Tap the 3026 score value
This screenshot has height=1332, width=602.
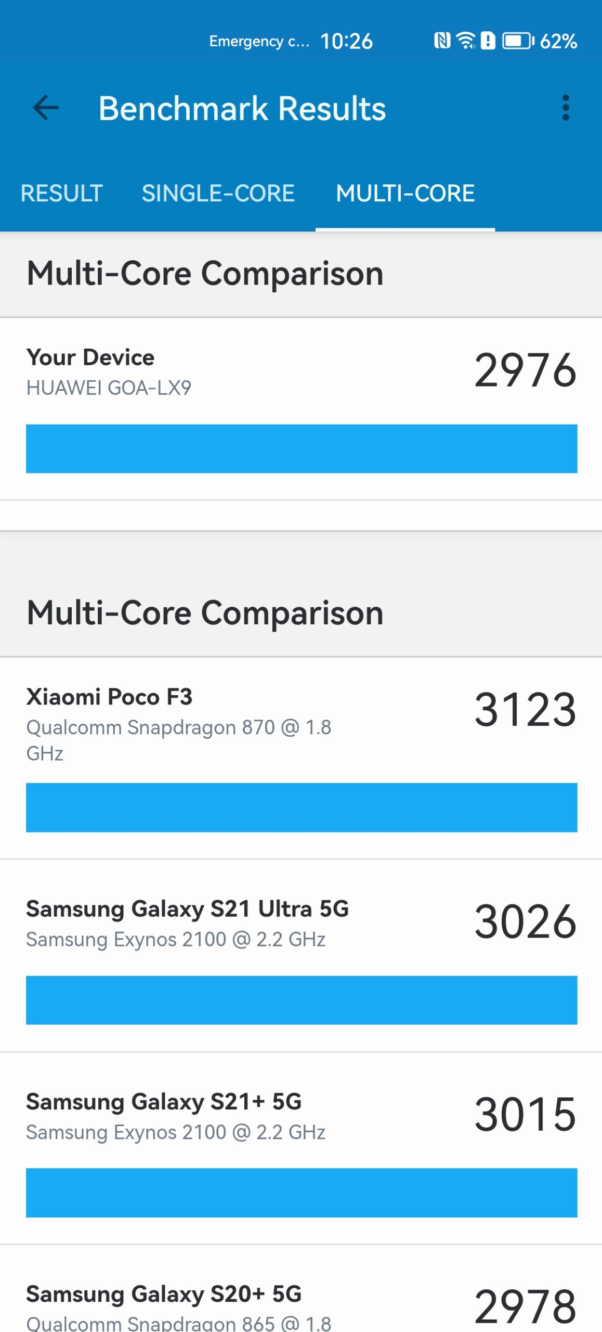tap(525, 922)
